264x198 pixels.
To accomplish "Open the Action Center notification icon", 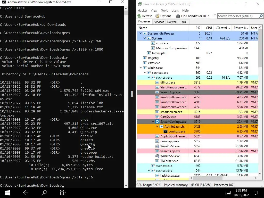I will click(256, 193).
